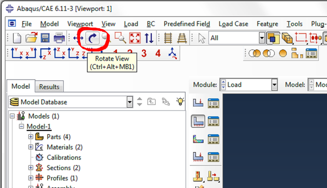The image size is (327, 188).
Task: Click the Create Boundary Condition icon
Action: (x=198, y=121)
